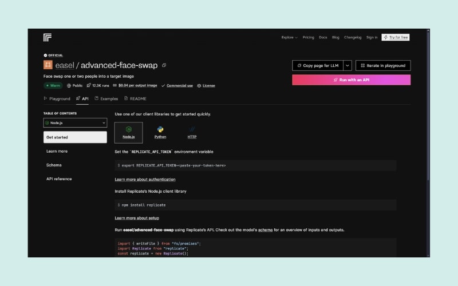Select API reference in table of contents
The width and height of the screenshot is (458, 286).
(59, 178)
